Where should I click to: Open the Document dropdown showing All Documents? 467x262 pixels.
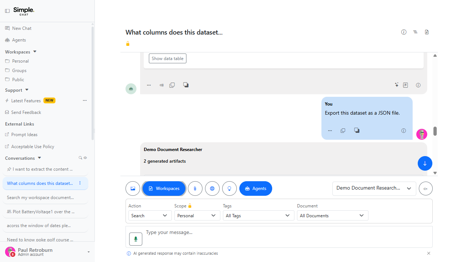click(332, 215)
